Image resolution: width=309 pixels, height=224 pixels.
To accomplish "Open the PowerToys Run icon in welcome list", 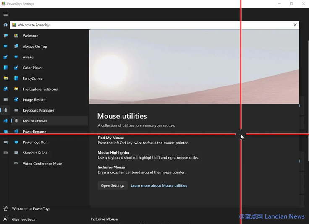I will point(16,142).
